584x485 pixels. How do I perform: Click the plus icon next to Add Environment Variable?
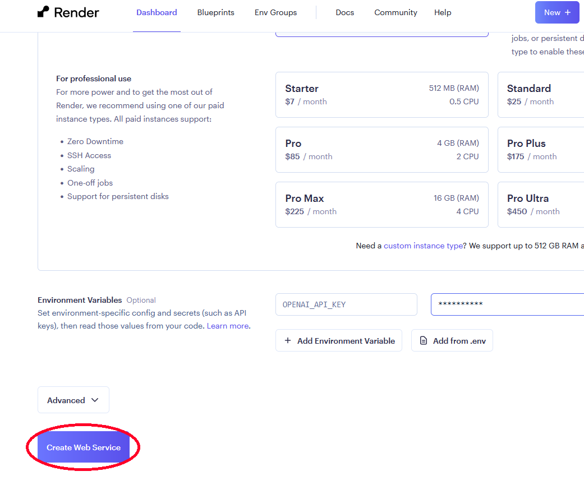(x=288, y=340)
